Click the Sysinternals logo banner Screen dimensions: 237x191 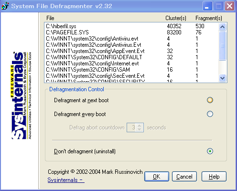21,95
